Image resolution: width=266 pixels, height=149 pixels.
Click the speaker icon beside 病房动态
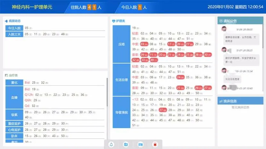pyautogui.click(x=6, y=21)
